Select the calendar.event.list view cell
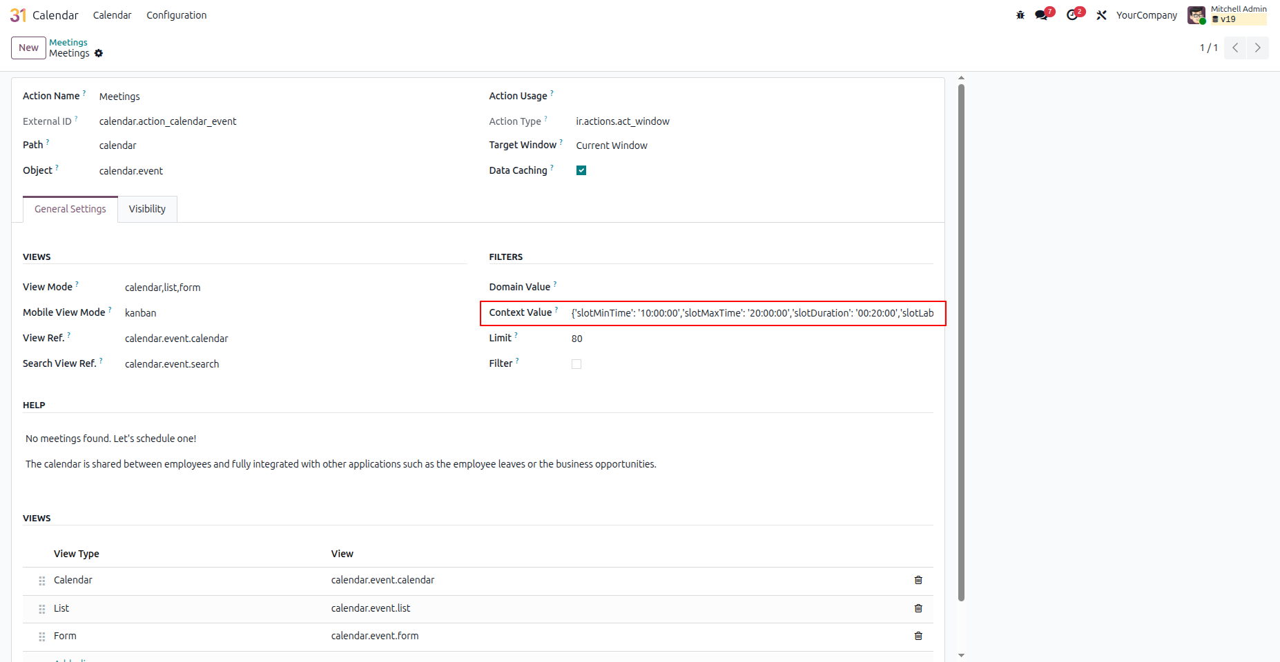1280x662 pixels. [371, 608]
